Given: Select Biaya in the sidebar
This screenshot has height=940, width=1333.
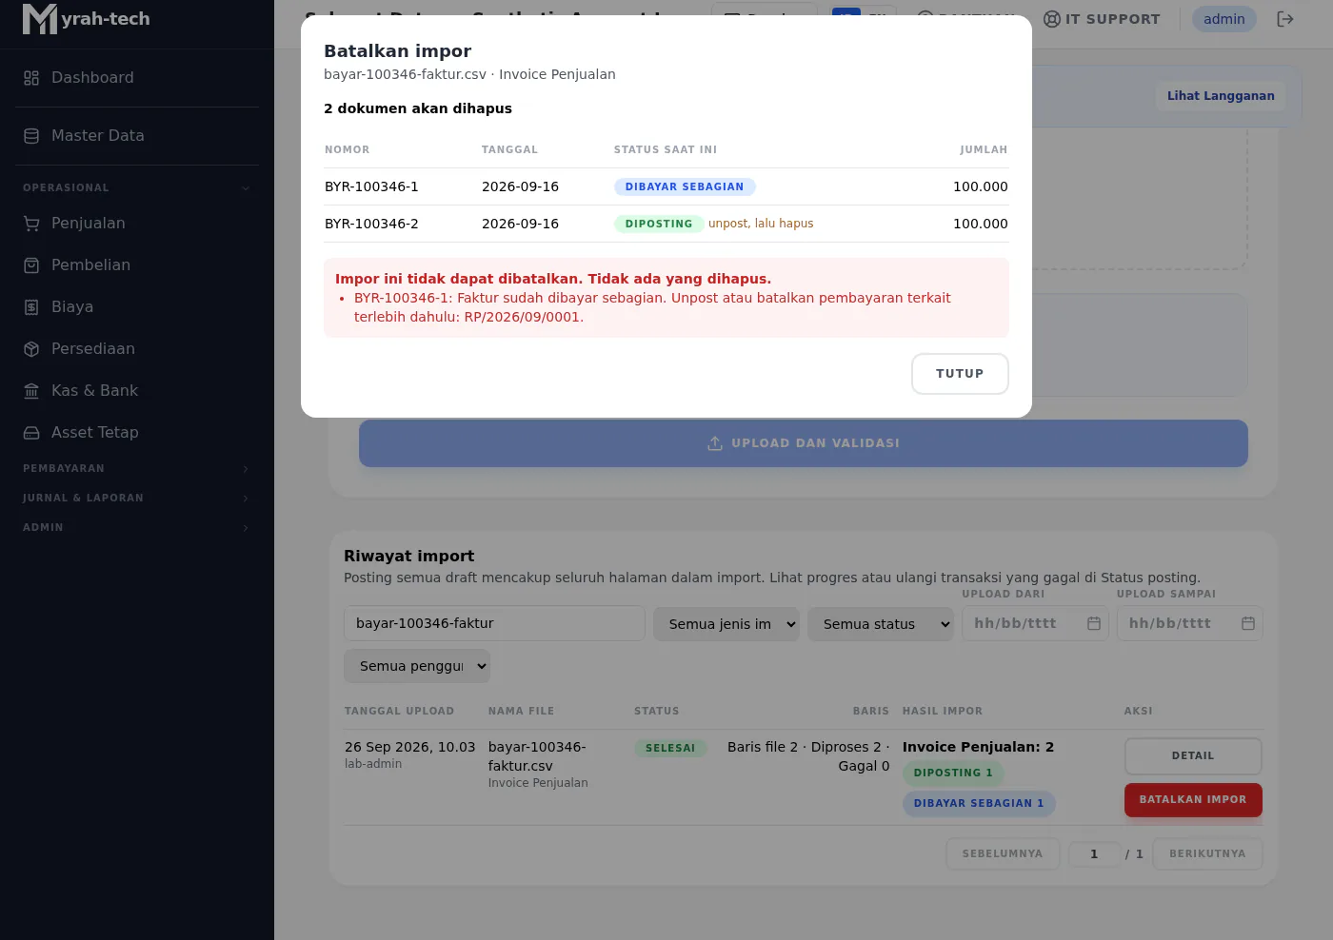Looking at the screenshot, I should 137,307.
